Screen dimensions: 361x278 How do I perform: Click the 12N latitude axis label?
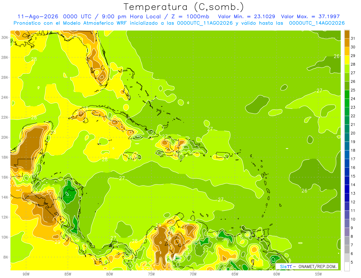(x=5, y=217)
